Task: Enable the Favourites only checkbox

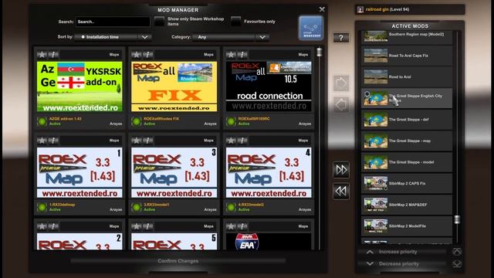Action: pos(235,22)
